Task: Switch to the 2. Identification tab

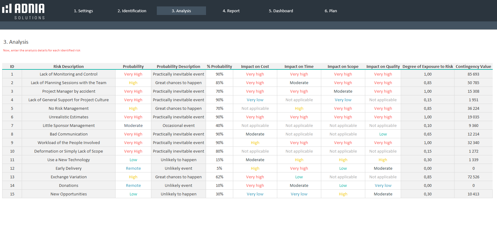Action: (132, 11)
